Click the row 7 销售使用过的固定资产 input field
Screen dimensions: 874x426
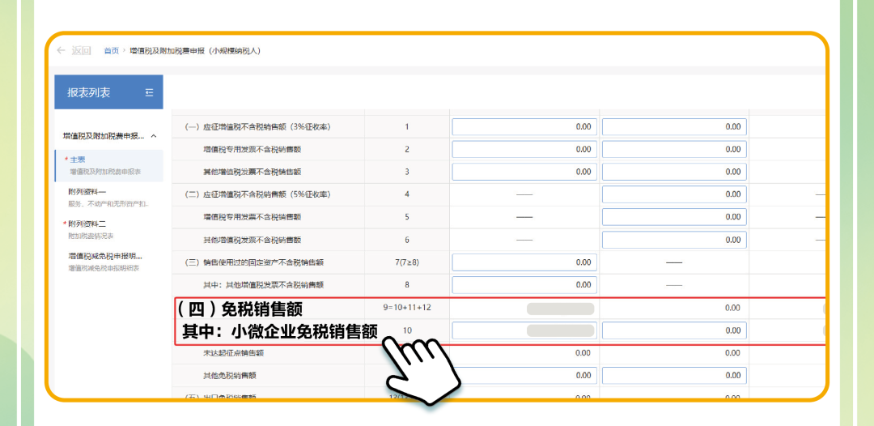tap(524, 262)
